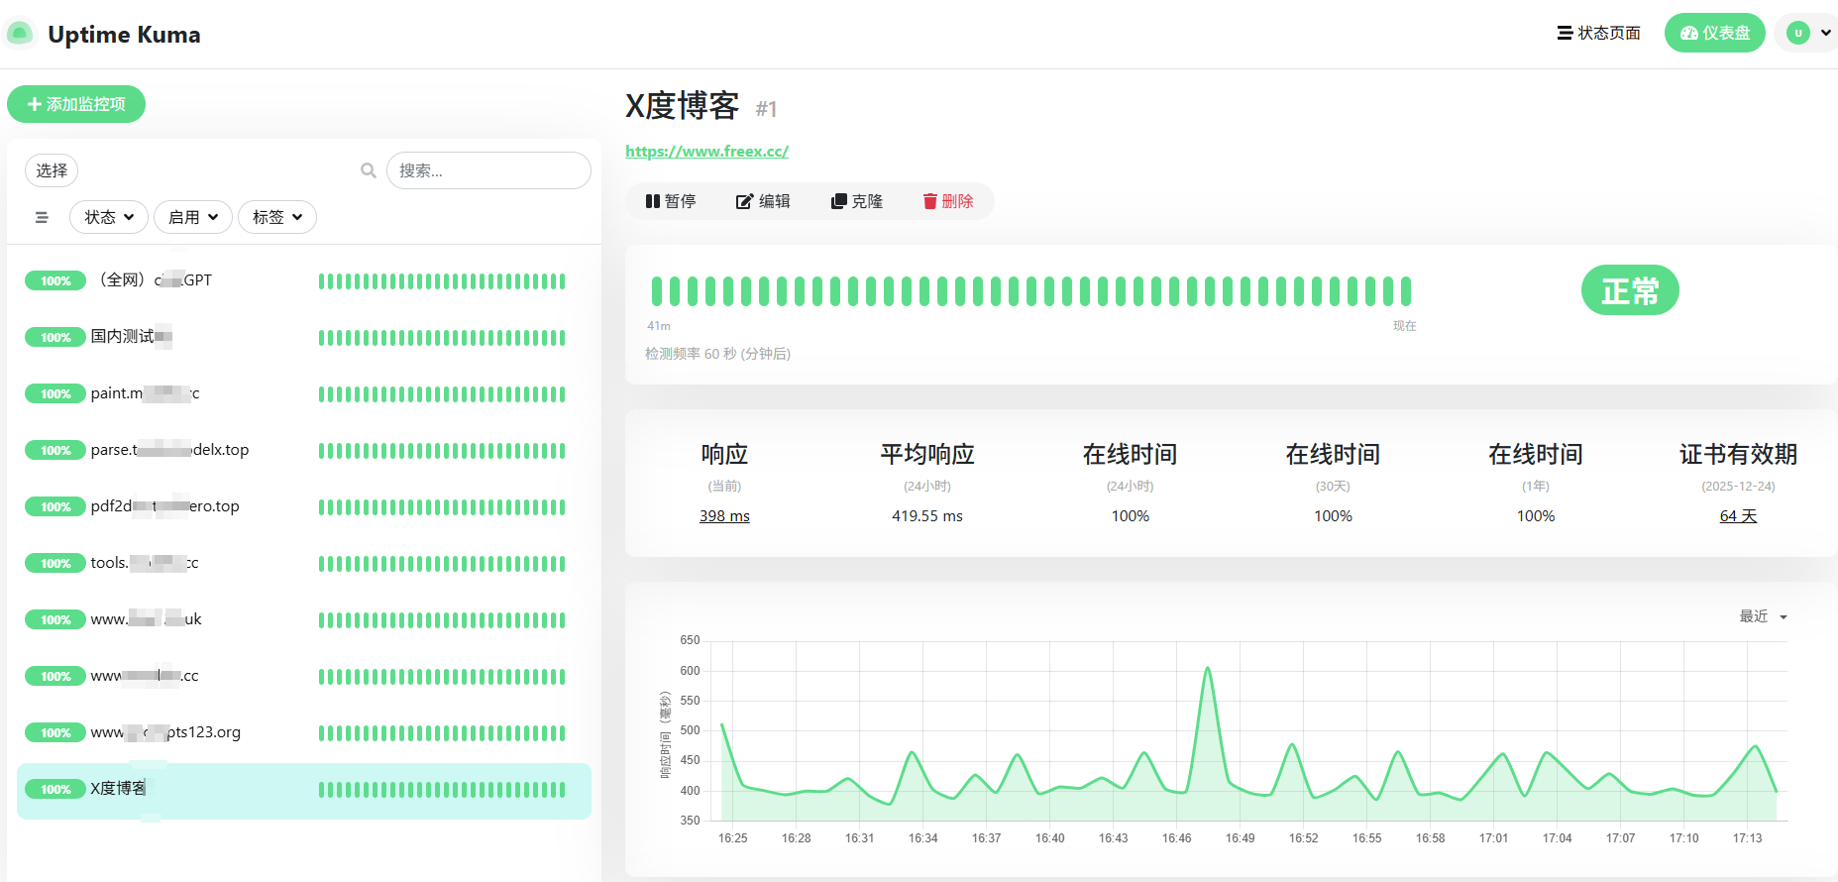Clone the monitor with 克隆
Viewport: 1838px width, 882px height.
[857, 201]
